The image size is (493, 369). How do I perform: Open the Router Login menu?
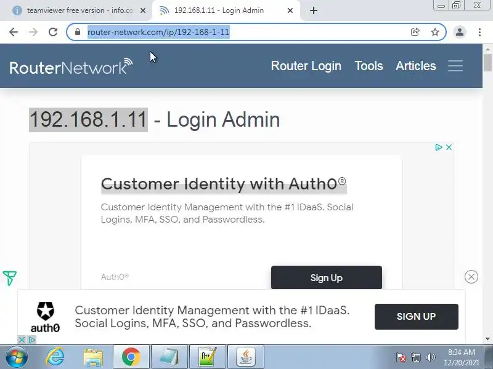(306, 66)
